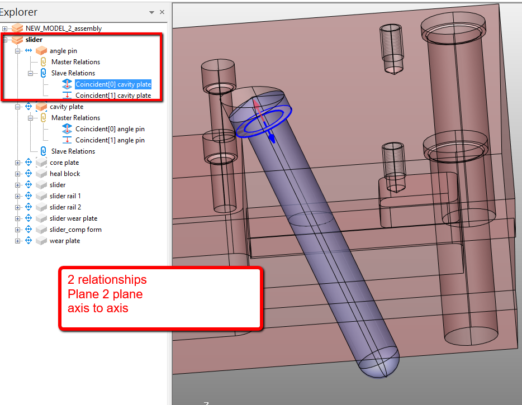Collapse the slider node in Explorer
Image resolution: width=522 pixels, height=405 pixels.
[x=4, y=39]
